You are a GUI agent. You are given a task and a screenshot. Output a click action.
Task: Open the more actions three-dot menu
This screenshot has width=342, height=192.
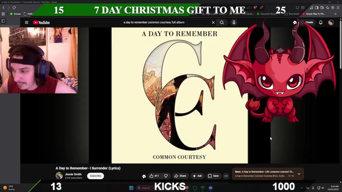[x=226, y=176]
